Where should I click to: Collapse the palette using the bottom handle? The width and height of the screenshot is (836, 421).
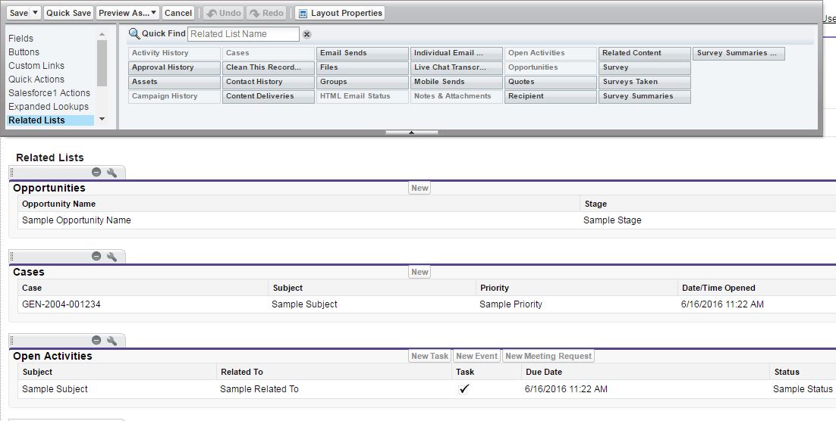tap(411, 133)
